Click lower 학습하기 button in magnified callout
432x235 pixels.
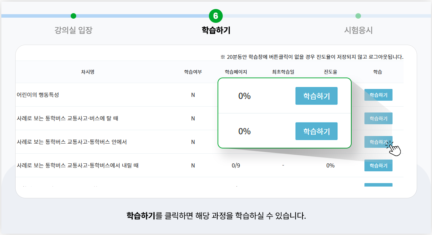[316, 131]
